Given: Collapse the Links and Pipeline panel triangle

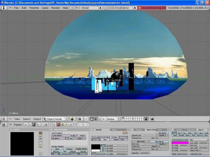Looking at the screenshot, I should click(51, 130).
